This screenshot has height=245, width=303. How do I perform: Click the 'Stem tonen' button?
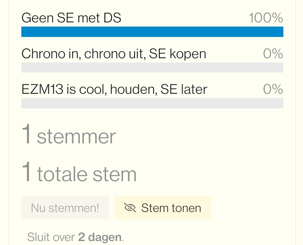[x=163, y=207]
